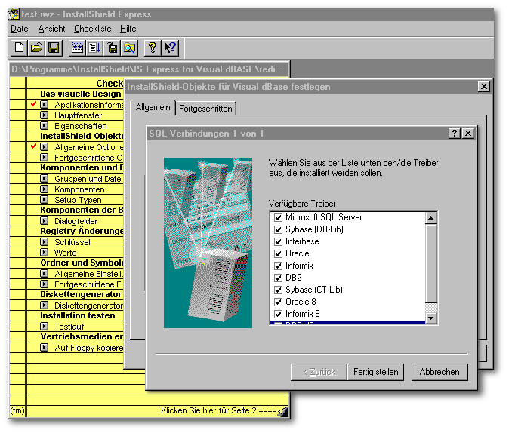Click the page curl icon for page 2

(282, 411)
